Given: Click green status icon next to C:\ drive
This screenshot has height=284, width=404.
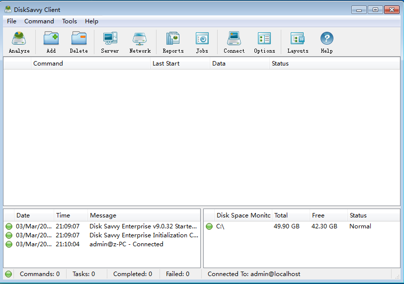Looking at the screenshot, I should (209, 226).
